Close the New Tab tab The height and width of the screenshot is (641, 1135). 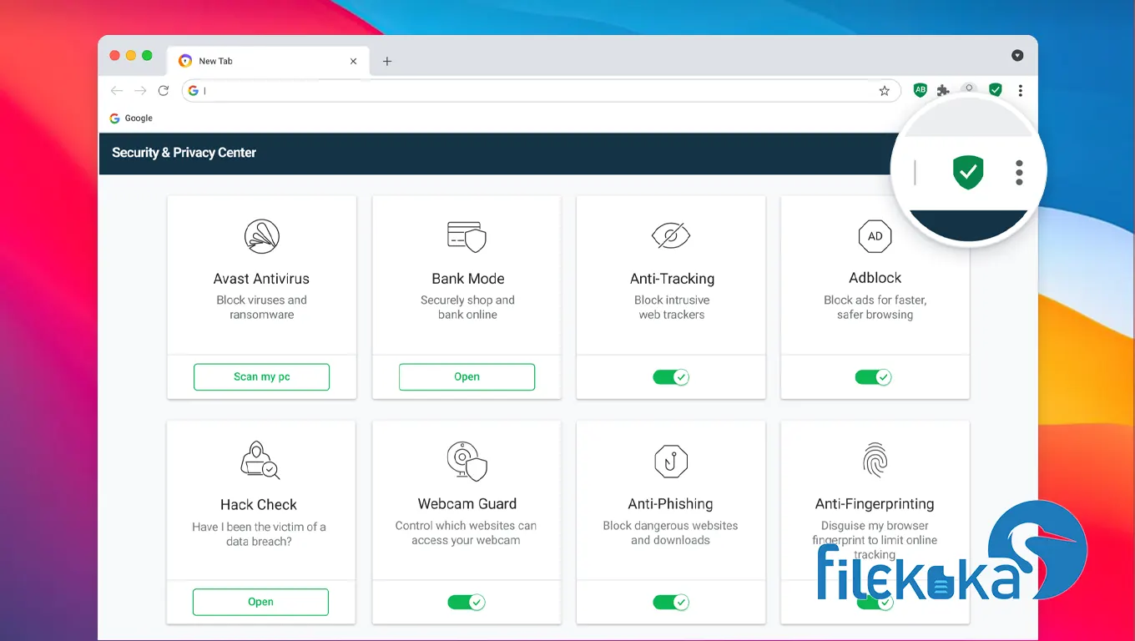click(353, 61)
